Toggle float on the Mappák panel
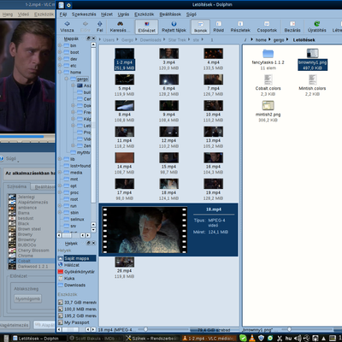The width and height of the screenshot is (342, 342). [x=88, y=38]
